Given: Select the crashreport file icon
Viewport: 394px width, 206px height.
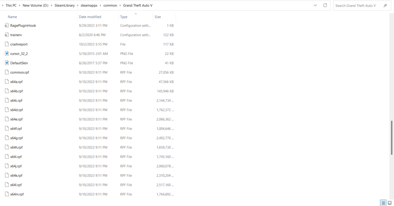Looking at the screenshot, I should point(7,44).
